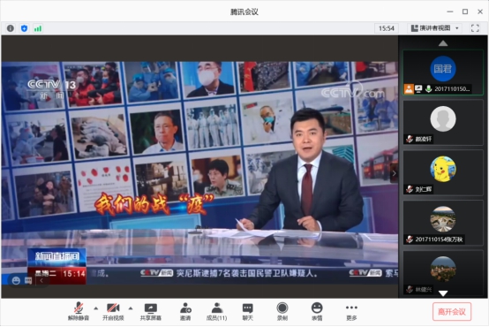Click the red 离开会议 button
This screenshot has width=489, height=327.
[452, 312]
